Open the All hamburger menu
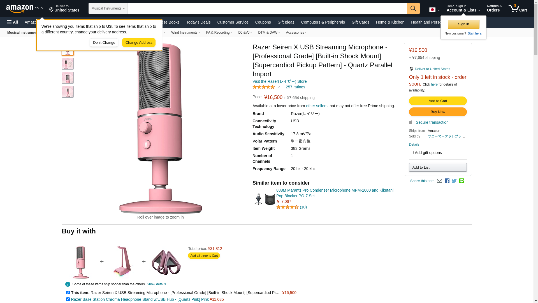 [12, 22]
